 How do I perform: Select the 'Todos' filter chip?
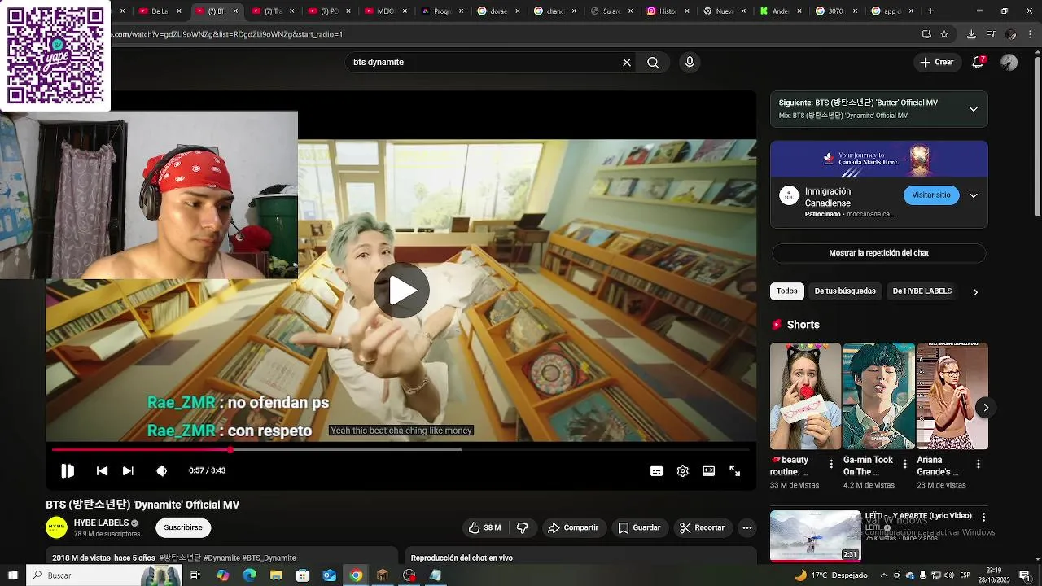coord(787,291)
